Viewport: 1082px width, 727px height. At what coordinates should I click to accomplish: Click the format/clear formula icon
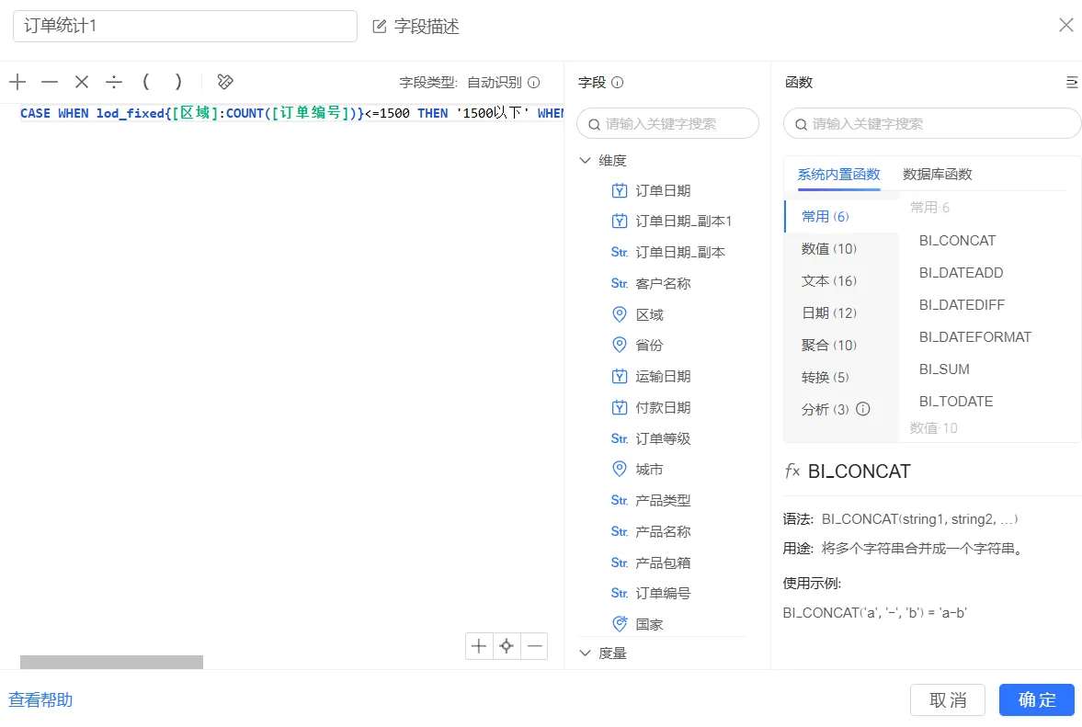(225, 82)
